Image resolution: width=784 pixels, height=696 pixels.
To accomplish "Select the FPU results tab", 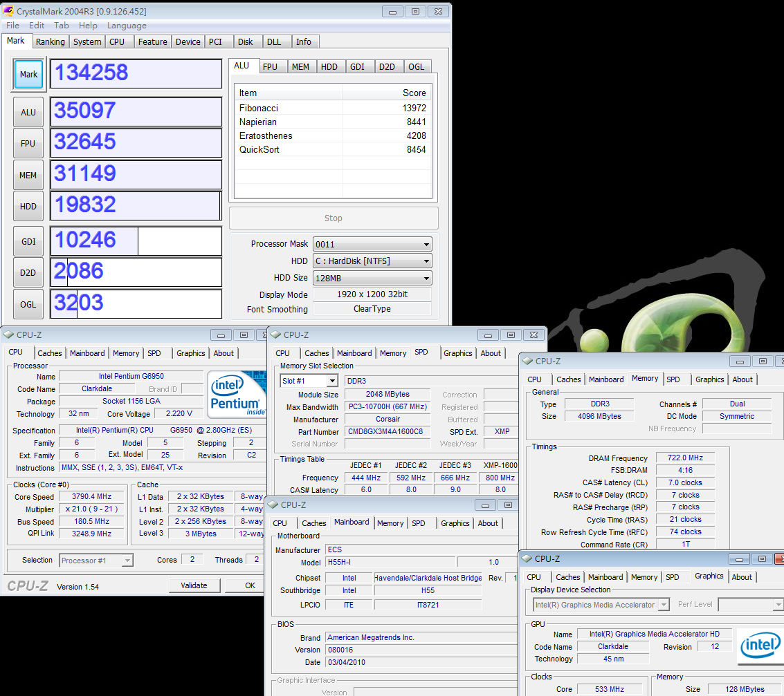I will click(x=270, y=67).
